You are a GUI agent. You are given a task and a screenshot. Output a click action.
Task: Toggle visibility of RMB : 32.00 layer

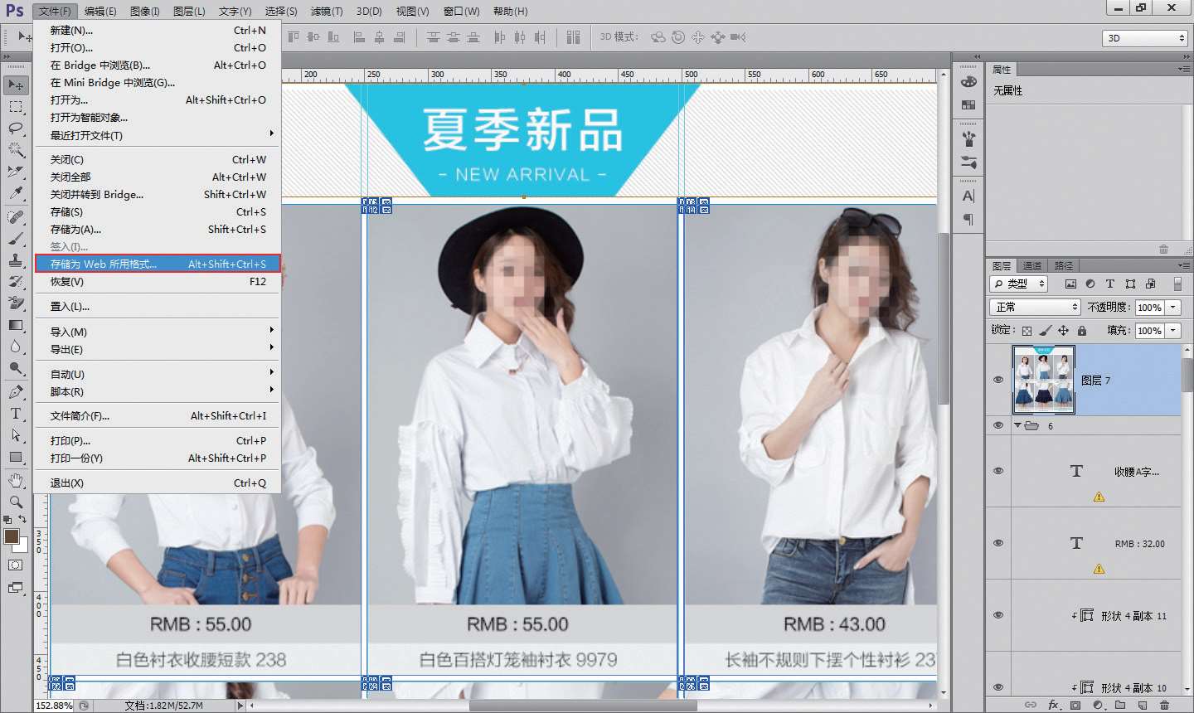point(998,543)
